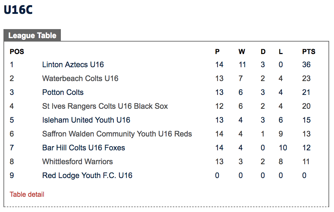Open Isleham United Youth U16 link
Screen dimensions: 334x212
click(86, 120)
